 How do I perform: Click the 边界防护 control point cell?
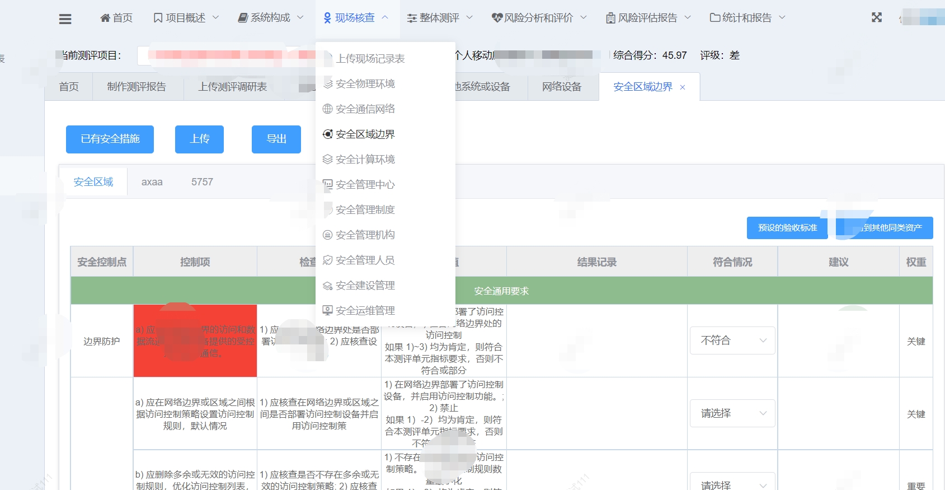coord(102,341)
